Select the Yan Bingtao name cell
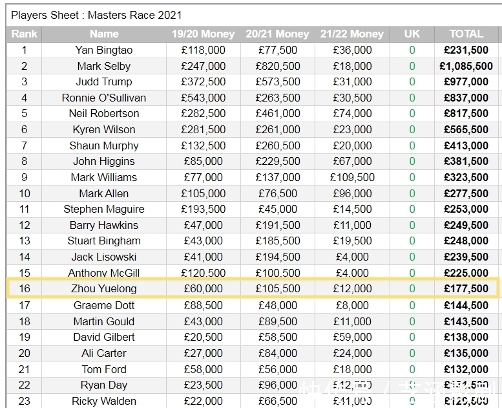Screen dimensions: 502x408 (104, 50)
